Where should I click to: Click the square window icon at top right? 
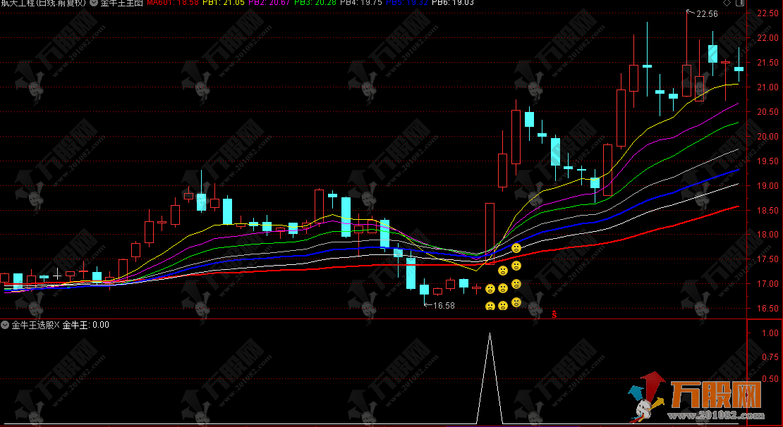tap(739, 4)
